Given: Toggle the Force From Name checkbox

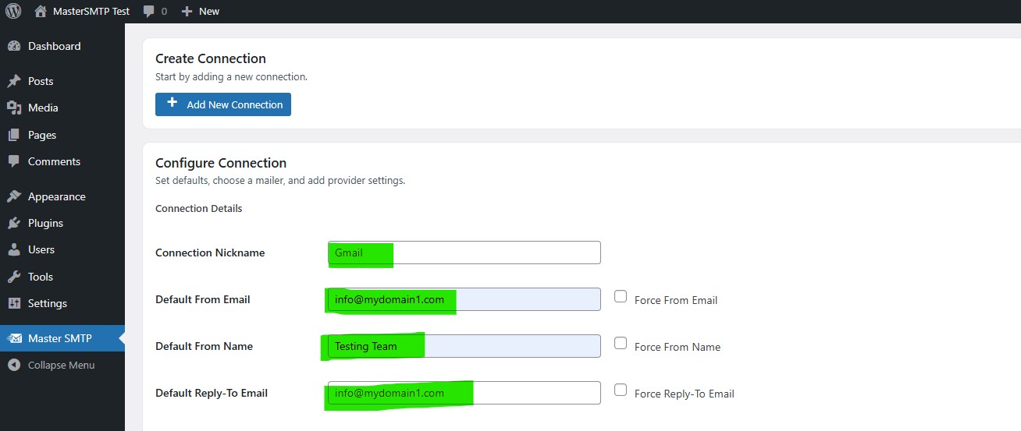Looking at the screenshot, I should click(x=621, y=343).
